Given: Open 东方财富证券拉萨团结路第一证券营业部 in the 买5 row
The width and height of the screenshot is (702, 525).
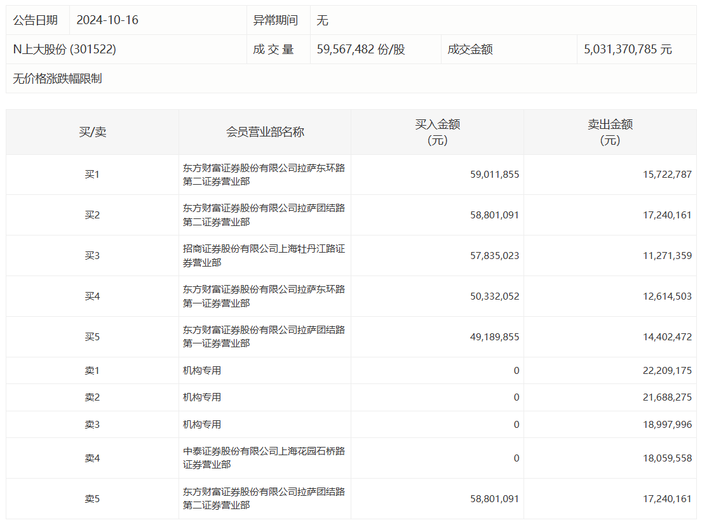Looking at the screenshot, I should pos(264,336).
